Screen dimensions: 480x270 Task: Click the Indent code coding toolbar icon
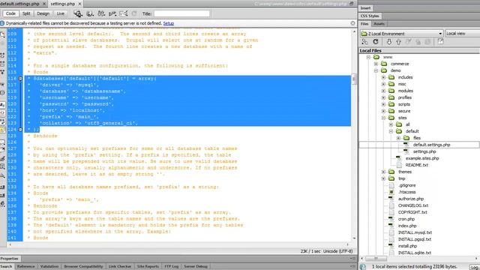pos(3,187)
